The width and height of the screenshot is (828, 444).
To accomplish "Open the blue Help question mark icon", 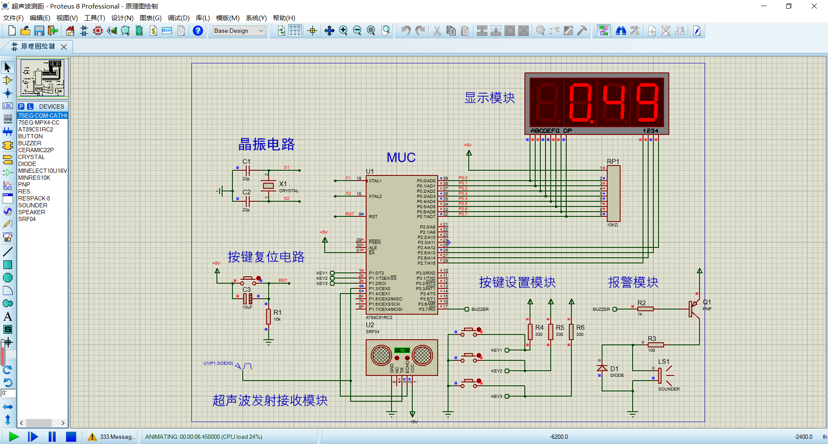I will (198, 31).
